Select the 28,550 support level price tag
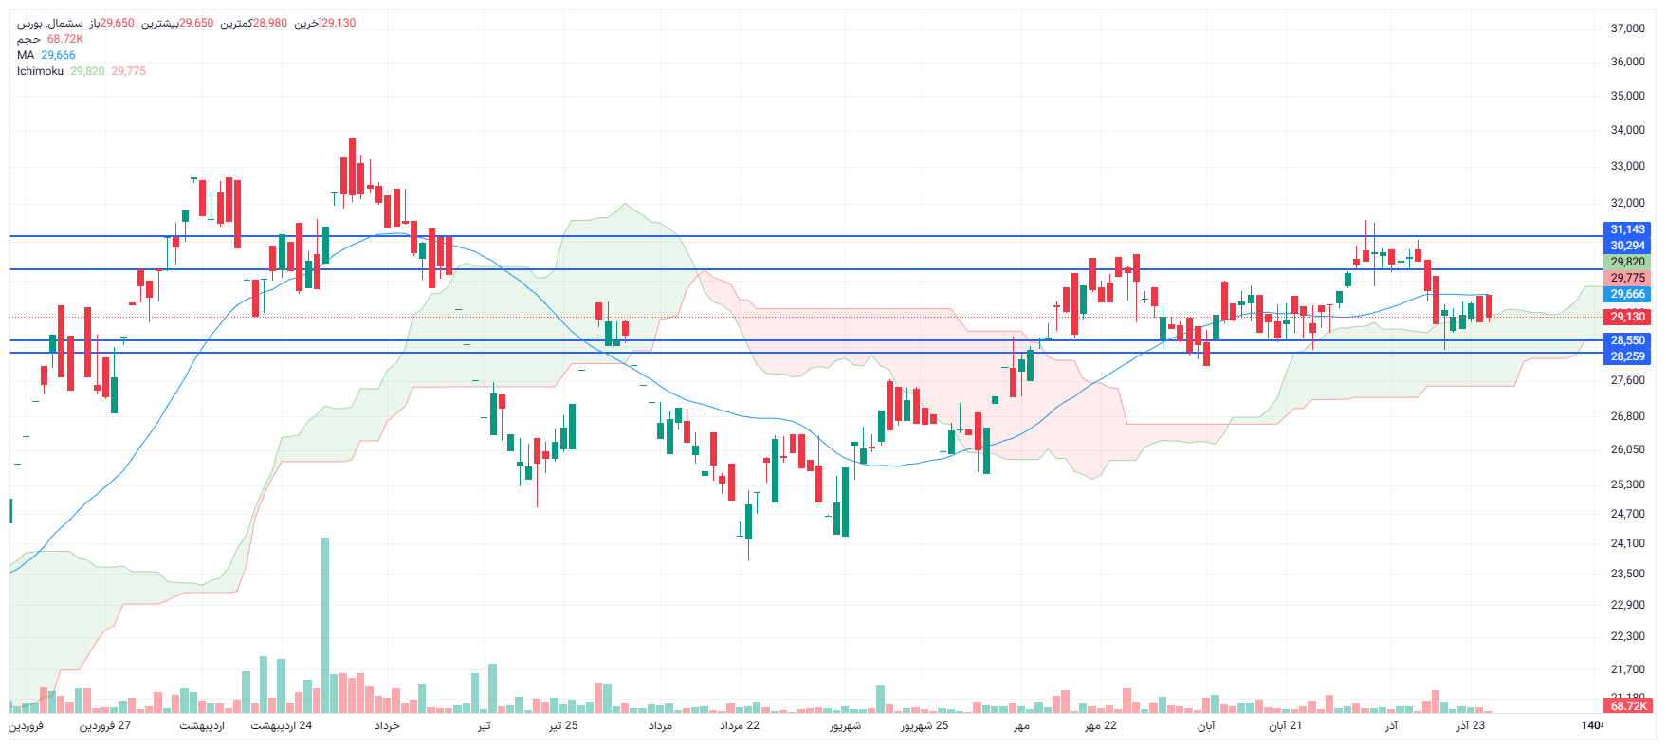The width and height of the screenshot is (1666, 749). [x=1627, y=340]
